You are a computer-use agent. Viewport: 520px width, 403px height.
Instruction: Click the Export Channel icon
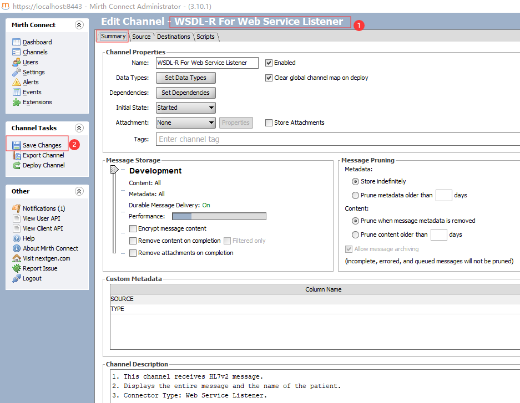click(x=16, y=155)
